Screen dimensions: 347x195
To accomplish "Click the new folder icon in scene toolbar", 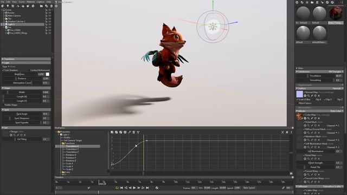I will [x=41, y=6].
